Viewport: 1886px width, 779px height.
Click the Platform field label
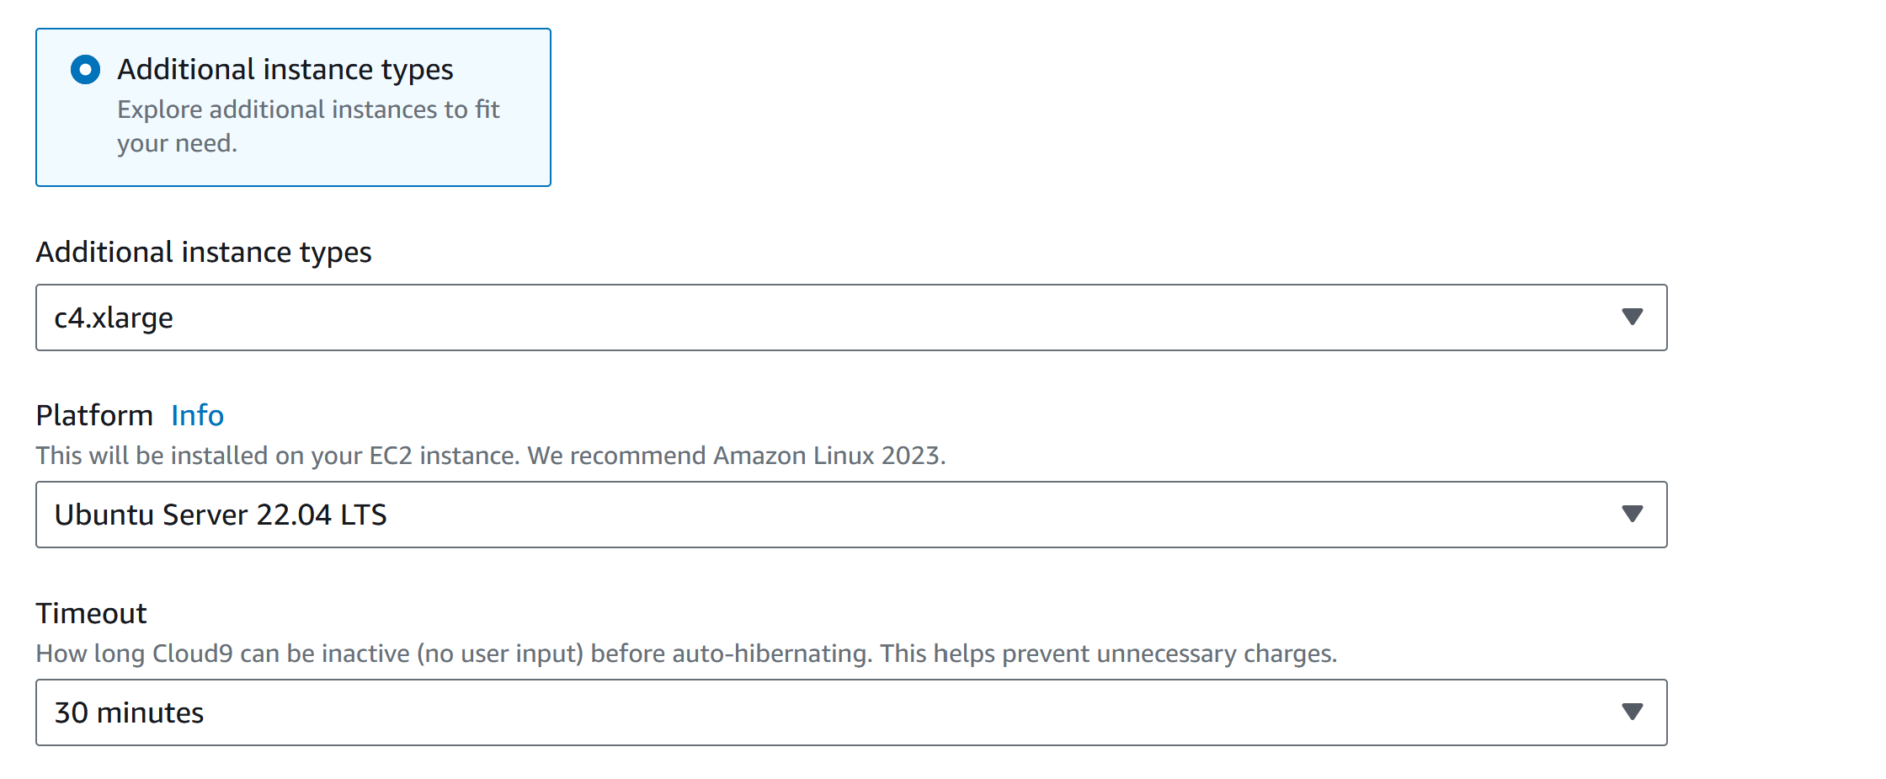pyautogui.click(x=94, y=415)
